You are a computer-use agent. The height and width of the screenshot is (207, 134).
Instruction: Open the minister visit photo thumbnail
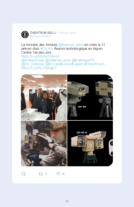44,97
